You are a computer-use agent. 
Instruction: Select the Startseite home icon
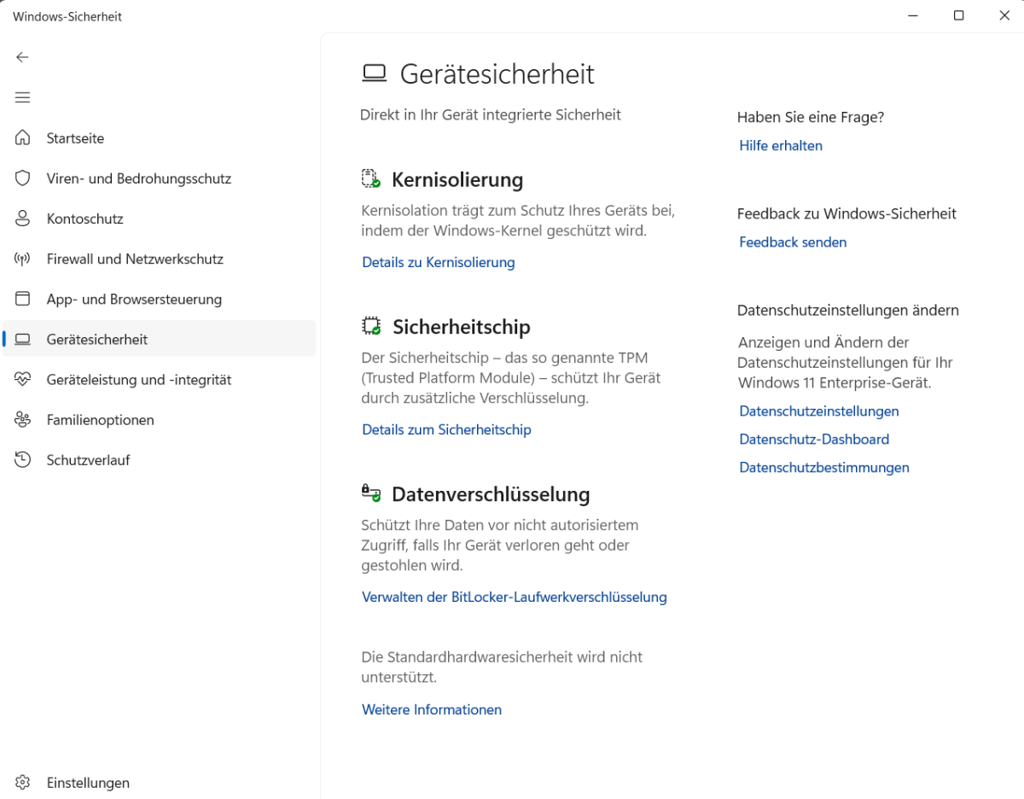pos(23,137)
